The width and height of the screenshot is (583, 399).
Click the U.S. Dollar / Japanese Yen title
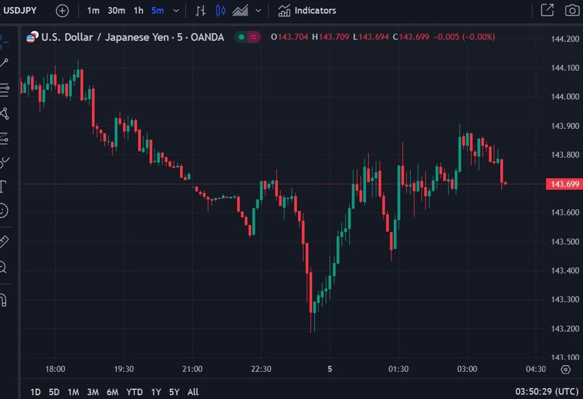coord(133,37)
